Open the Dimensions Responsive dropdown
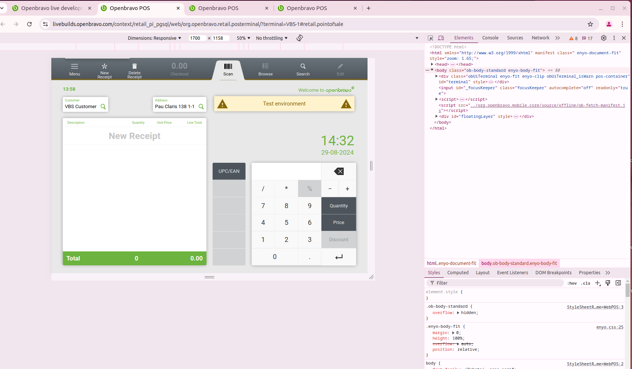632x369 pixels. tap(154, 38)
